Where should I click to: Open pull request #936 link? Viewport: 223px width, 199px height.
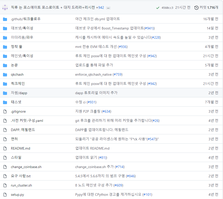coord(123,47)
